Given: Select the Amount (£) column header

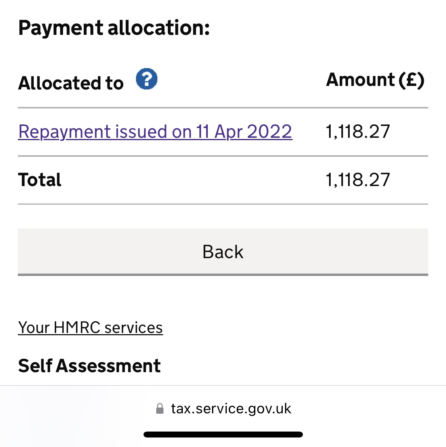Looking at the screenshot, I should pos(375,80).
